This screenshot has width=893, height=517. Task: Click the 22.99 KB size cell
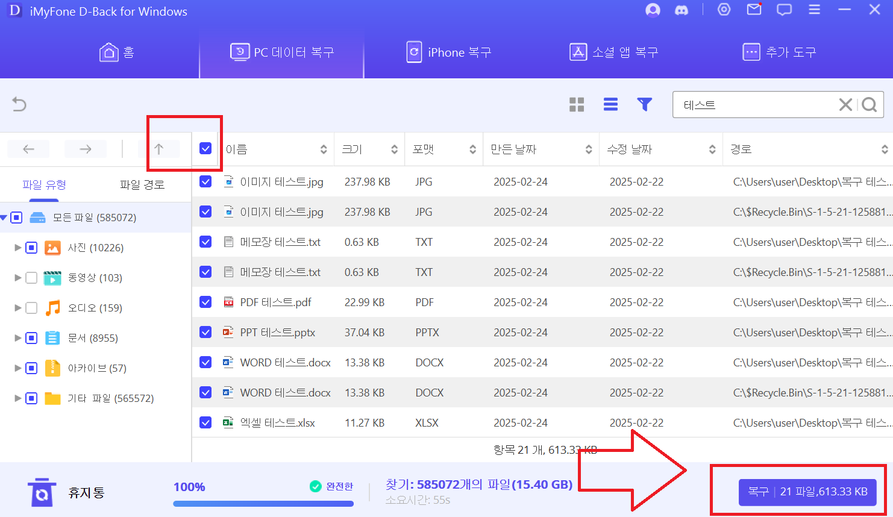click(x=365, y=302)
